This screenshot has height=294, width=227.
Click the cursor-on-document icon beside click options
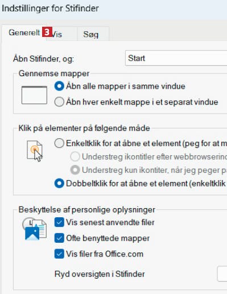[35, 151]
